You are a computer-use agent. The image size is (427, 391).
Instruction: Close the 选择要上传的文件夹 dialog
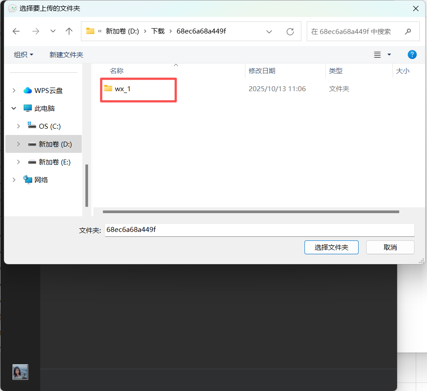tap(415, 8)
